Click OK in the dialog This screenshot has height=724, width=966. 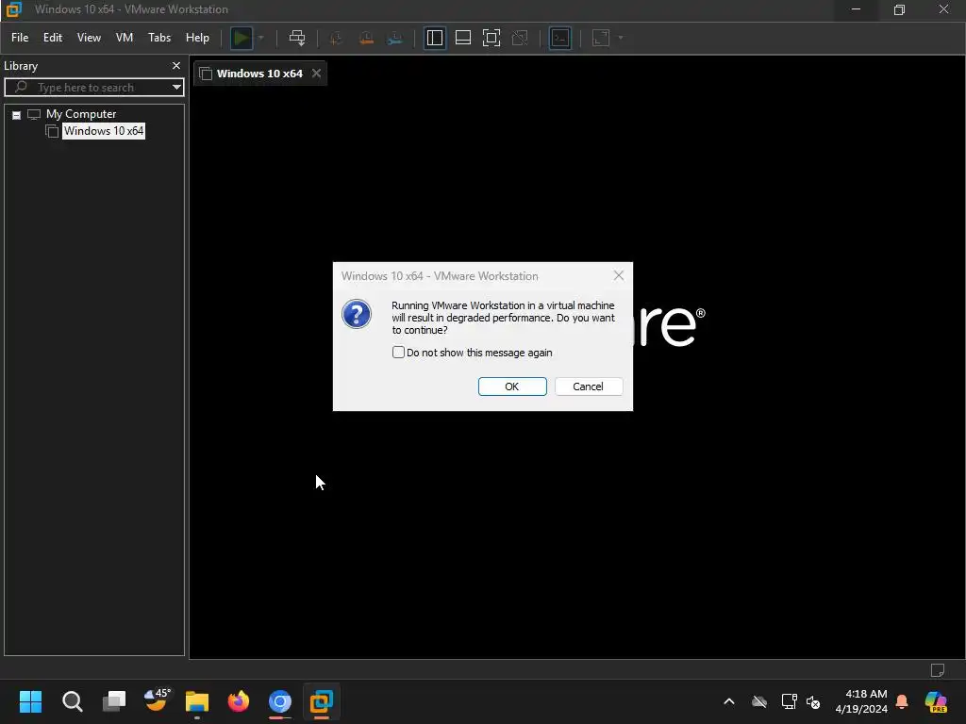coord(512,386)
